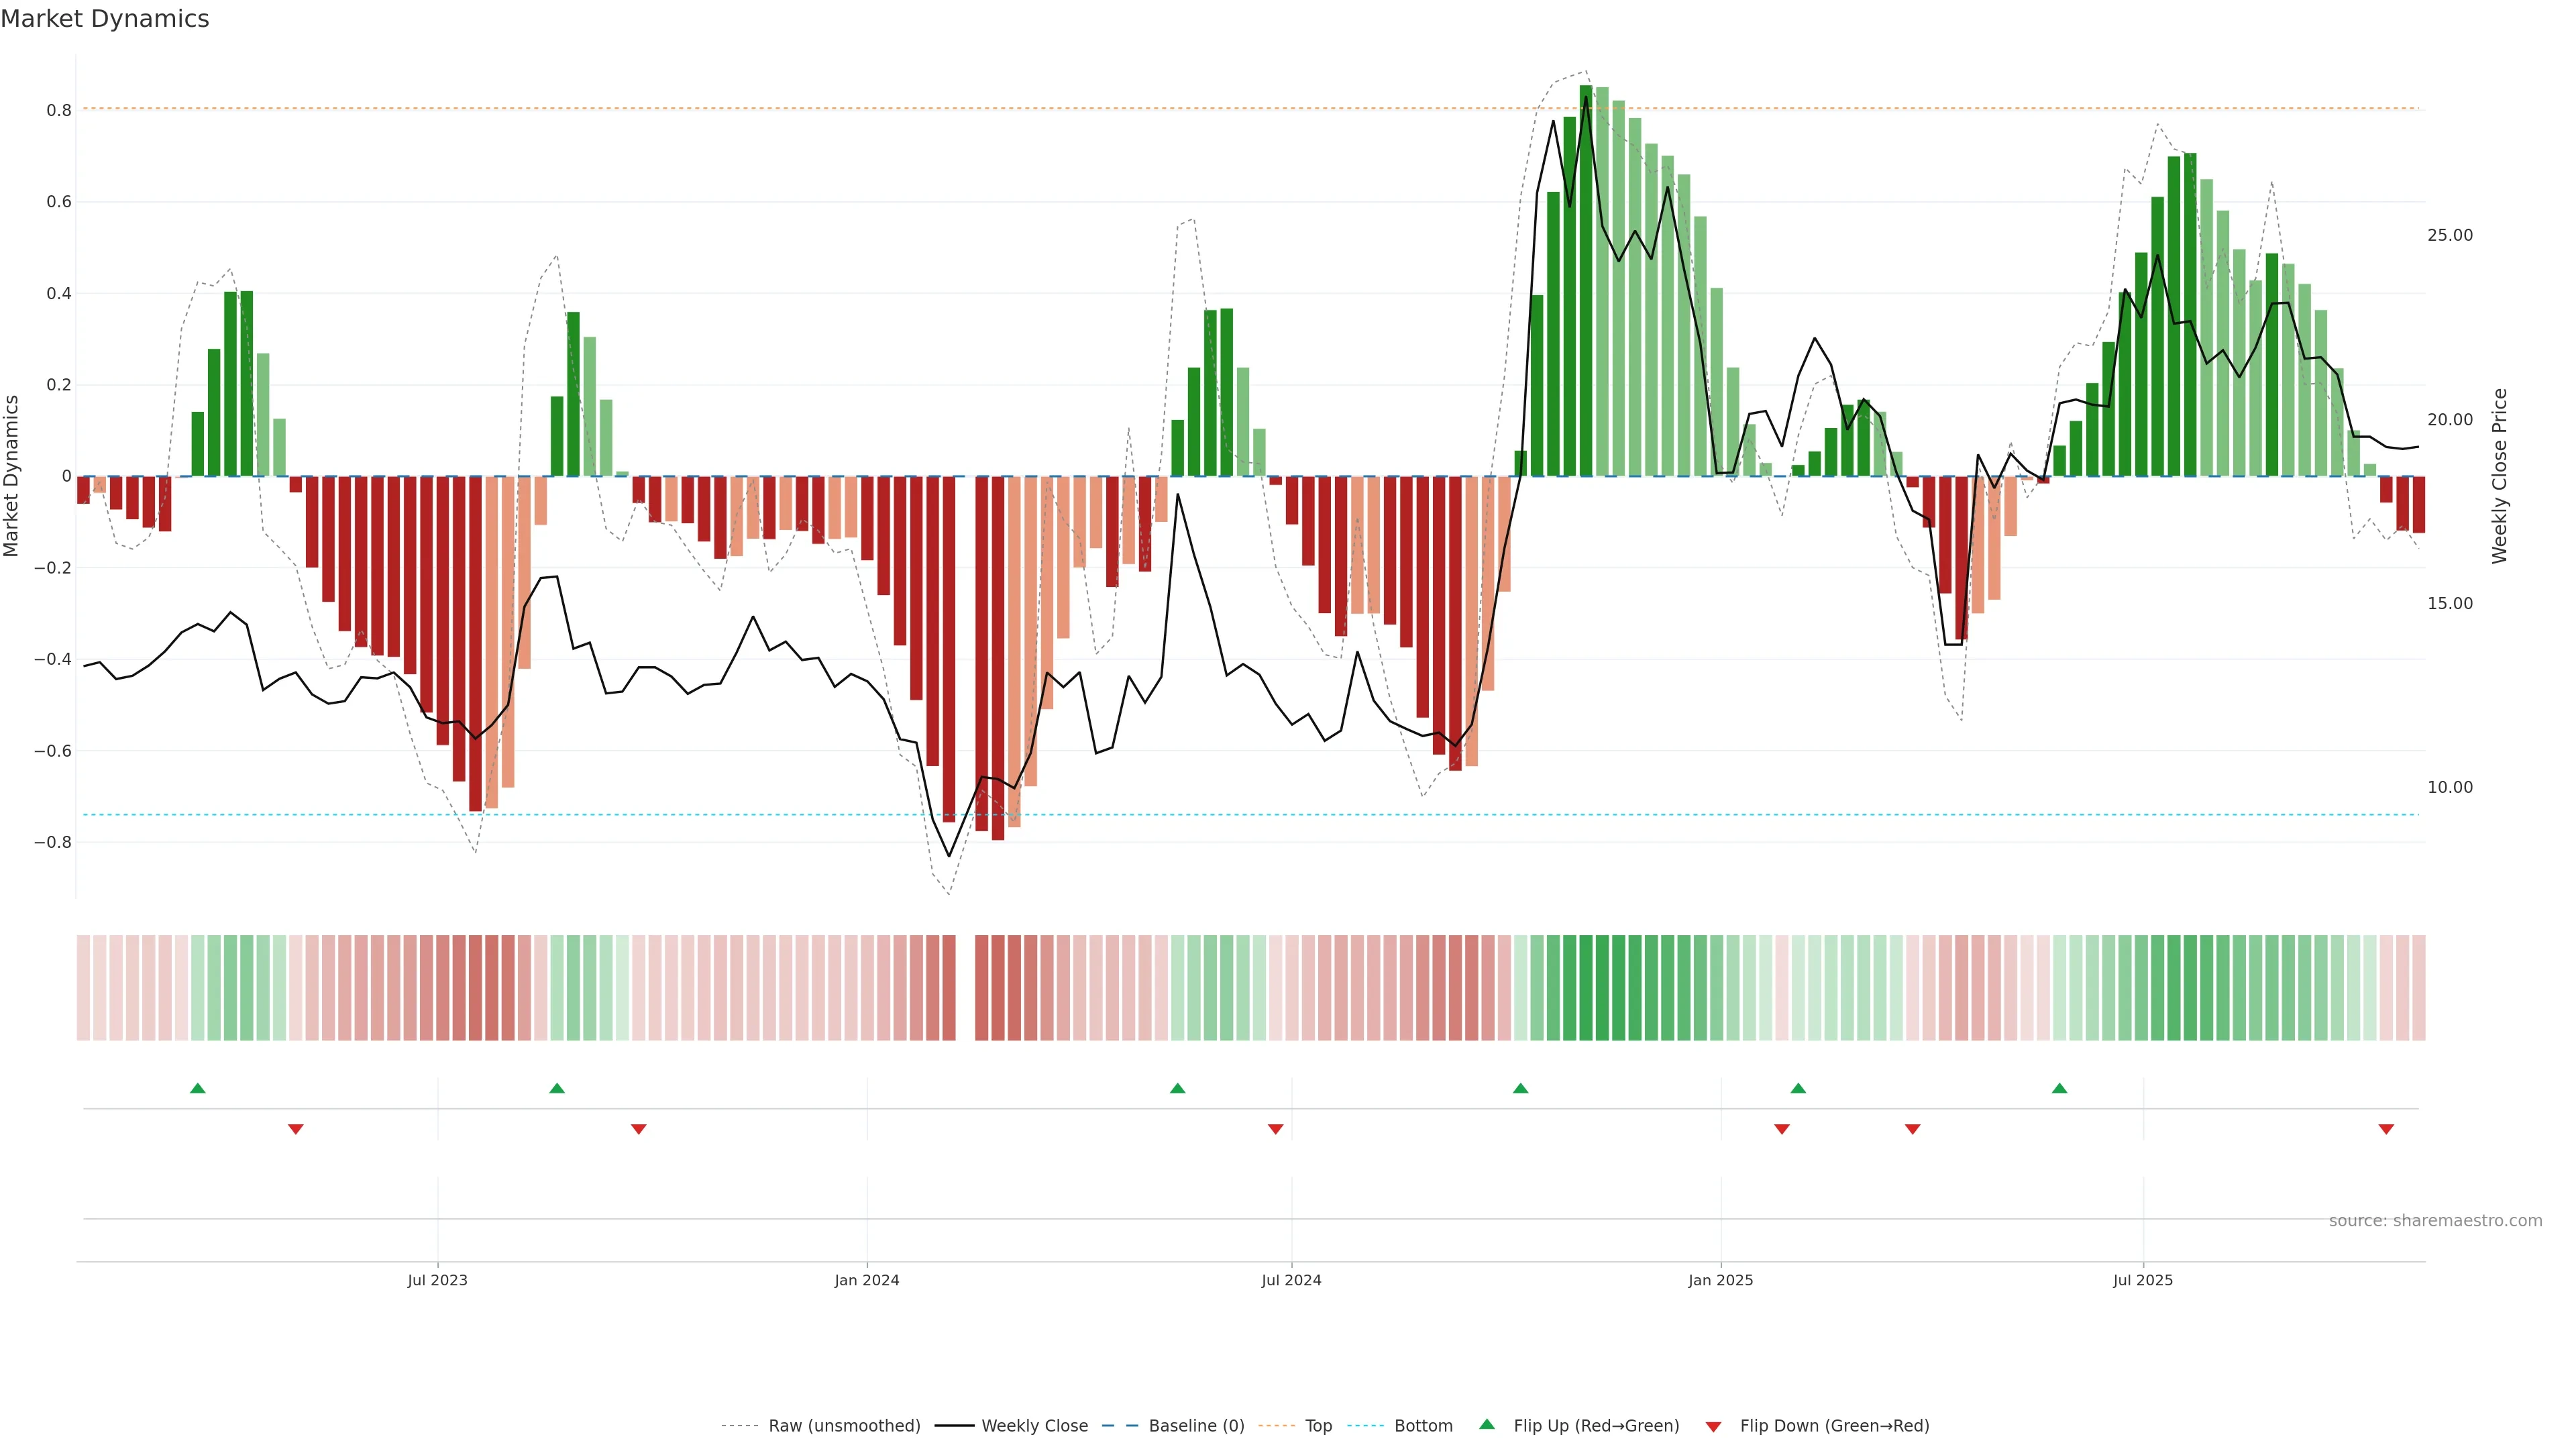Viewport: 2576px width, 1449px height.
Task: Click the Flip Down marker just before Jul 2024
Action: pos(1275,1129)
